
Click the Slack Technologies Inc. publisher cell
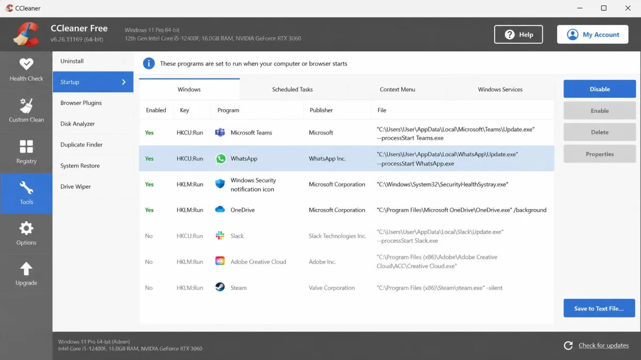coord(338,236)
